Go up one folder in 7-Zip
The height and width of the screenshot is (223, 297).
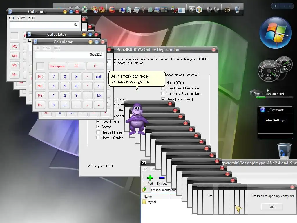coord(144,189)
